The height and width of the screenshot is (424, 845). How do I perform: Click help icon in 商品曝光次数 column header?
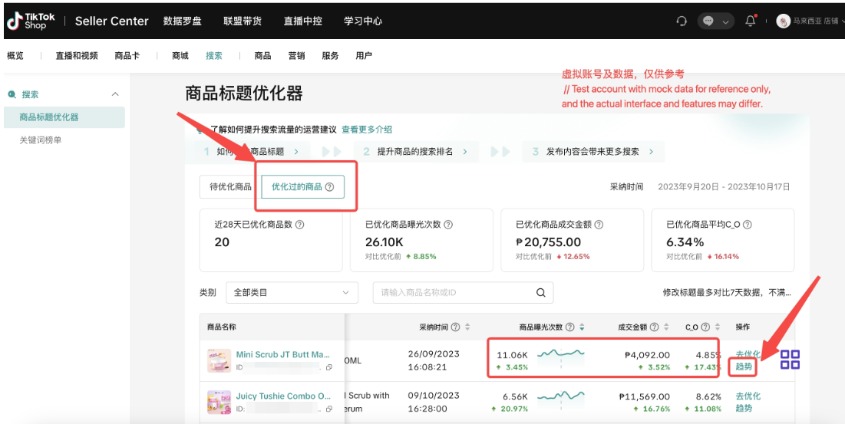coord(570,327)
